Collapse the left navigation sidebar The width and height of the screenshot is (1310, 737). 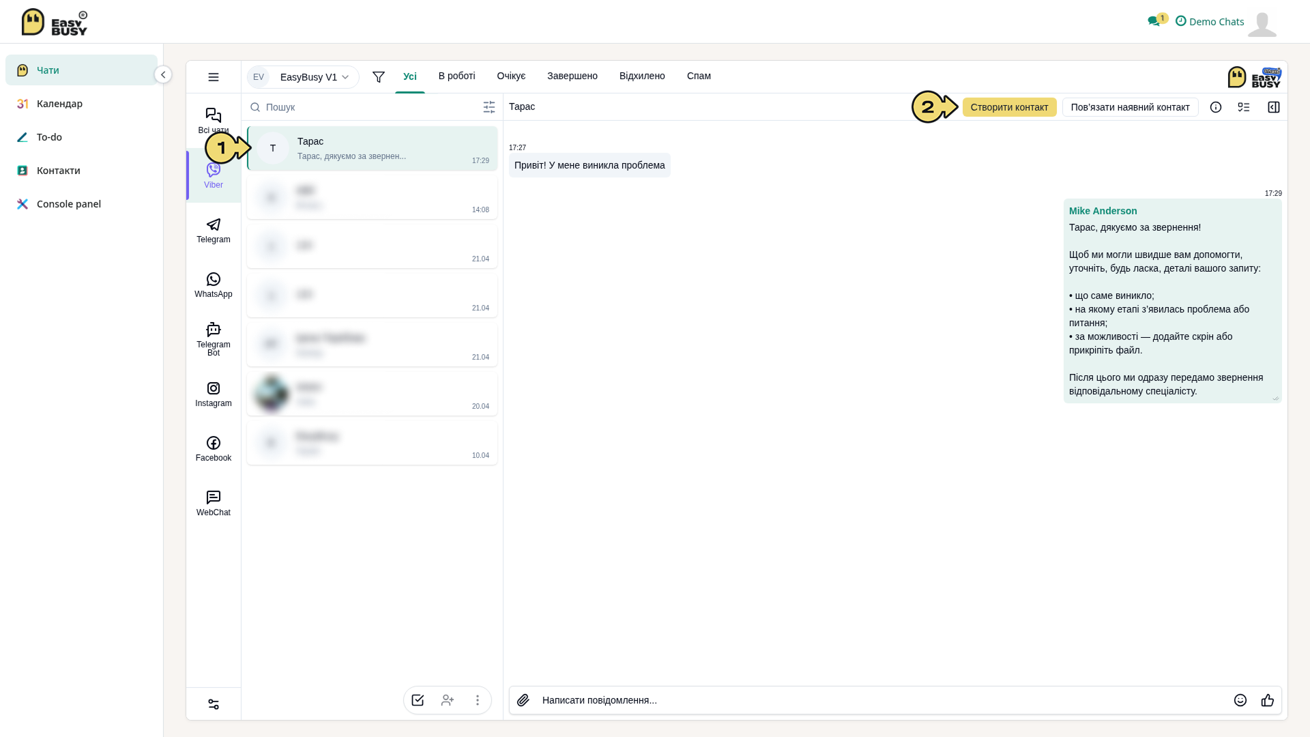[x=163, y=74]
